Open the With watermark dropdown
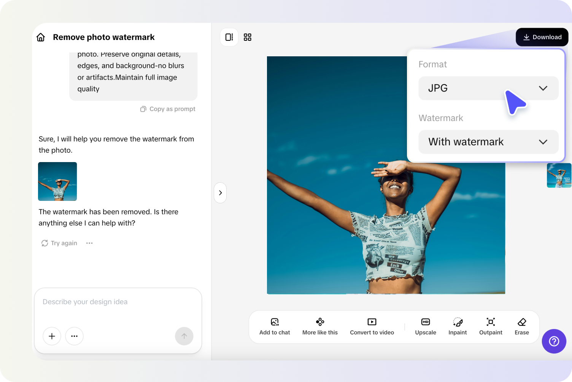This screenshot has height=382, width=572. pos(488,142)
